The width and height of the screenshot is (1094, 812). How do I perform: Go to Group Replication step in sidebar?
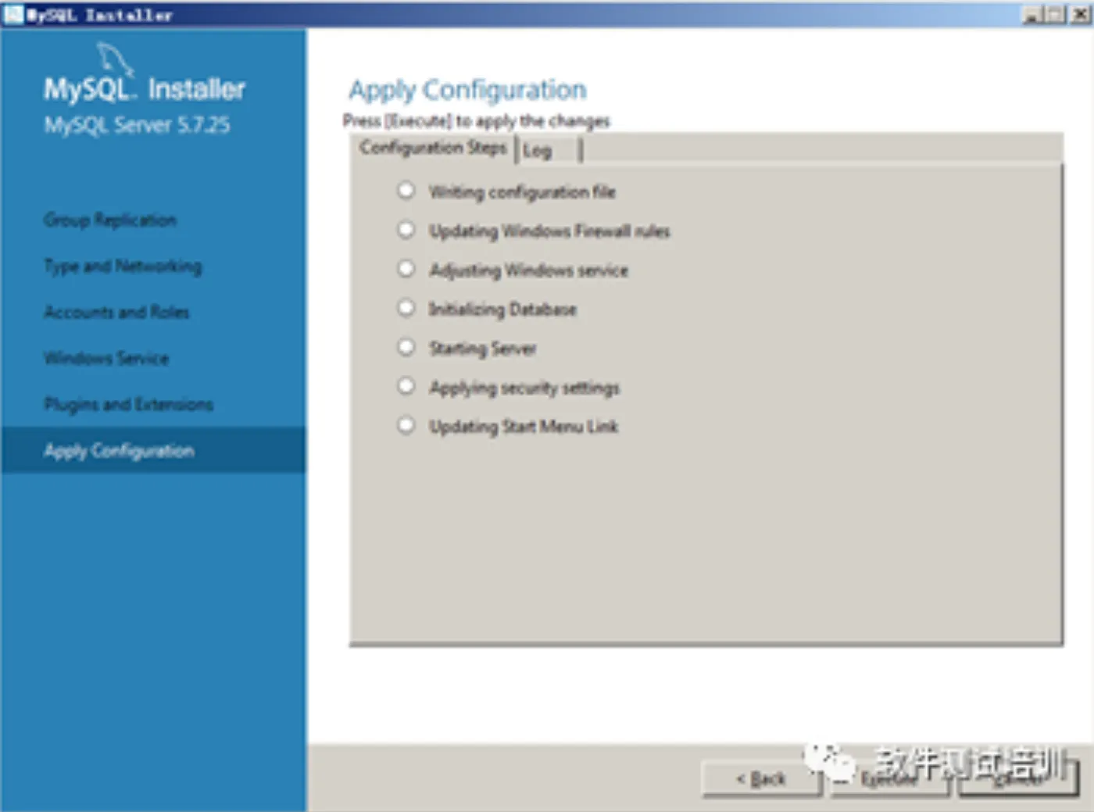110,220
